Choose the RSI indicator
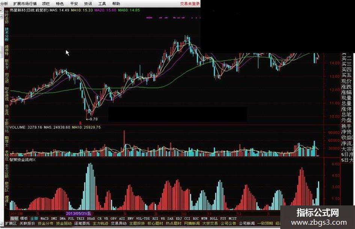 pos(155,218)
